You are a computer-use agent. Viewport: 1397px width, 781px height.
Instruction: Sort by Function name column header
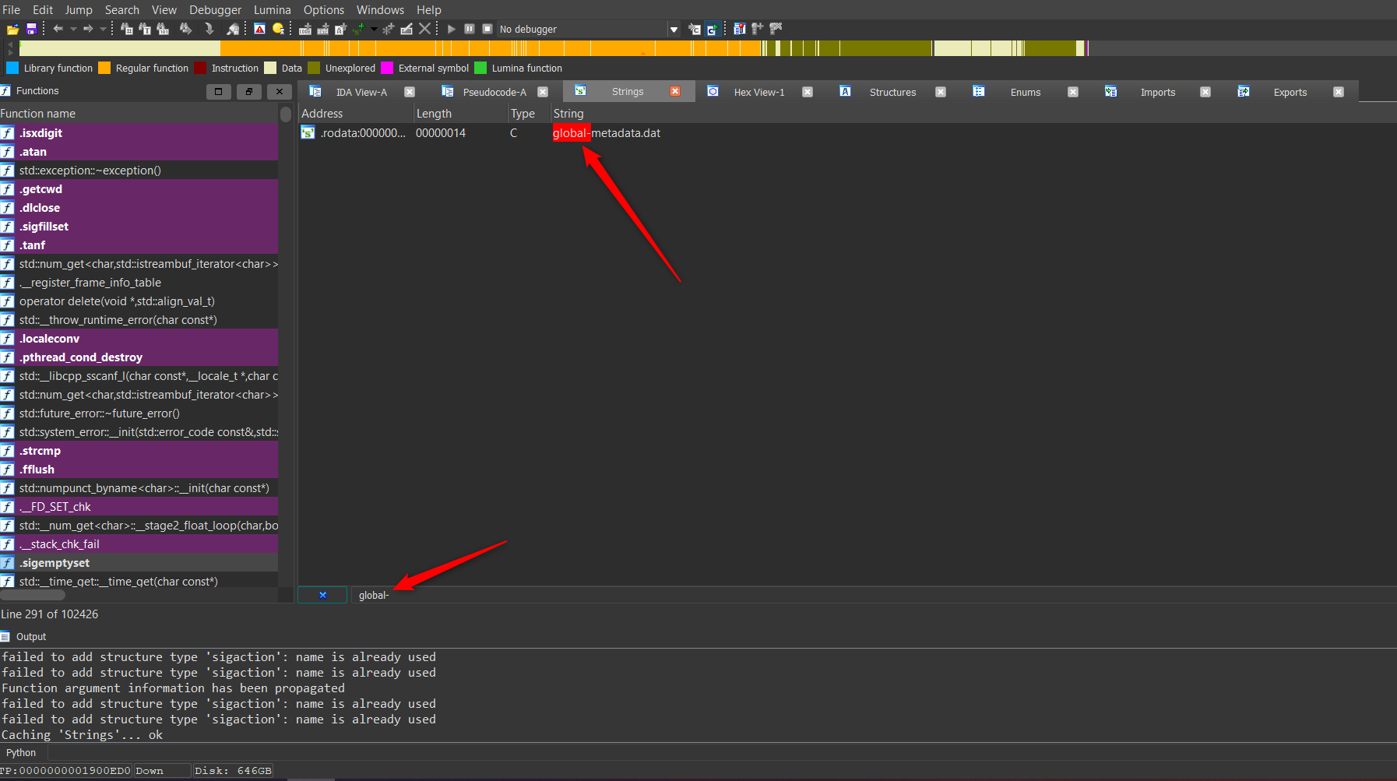pyautogui.click(x=139, y=114)
